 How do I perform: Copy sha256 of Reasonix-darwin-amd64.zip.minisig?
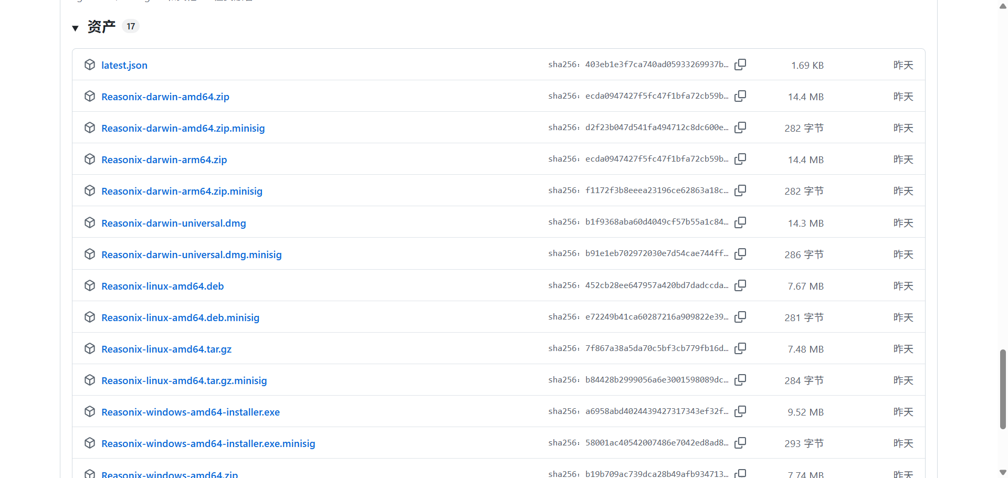click(x=740, y=128)
